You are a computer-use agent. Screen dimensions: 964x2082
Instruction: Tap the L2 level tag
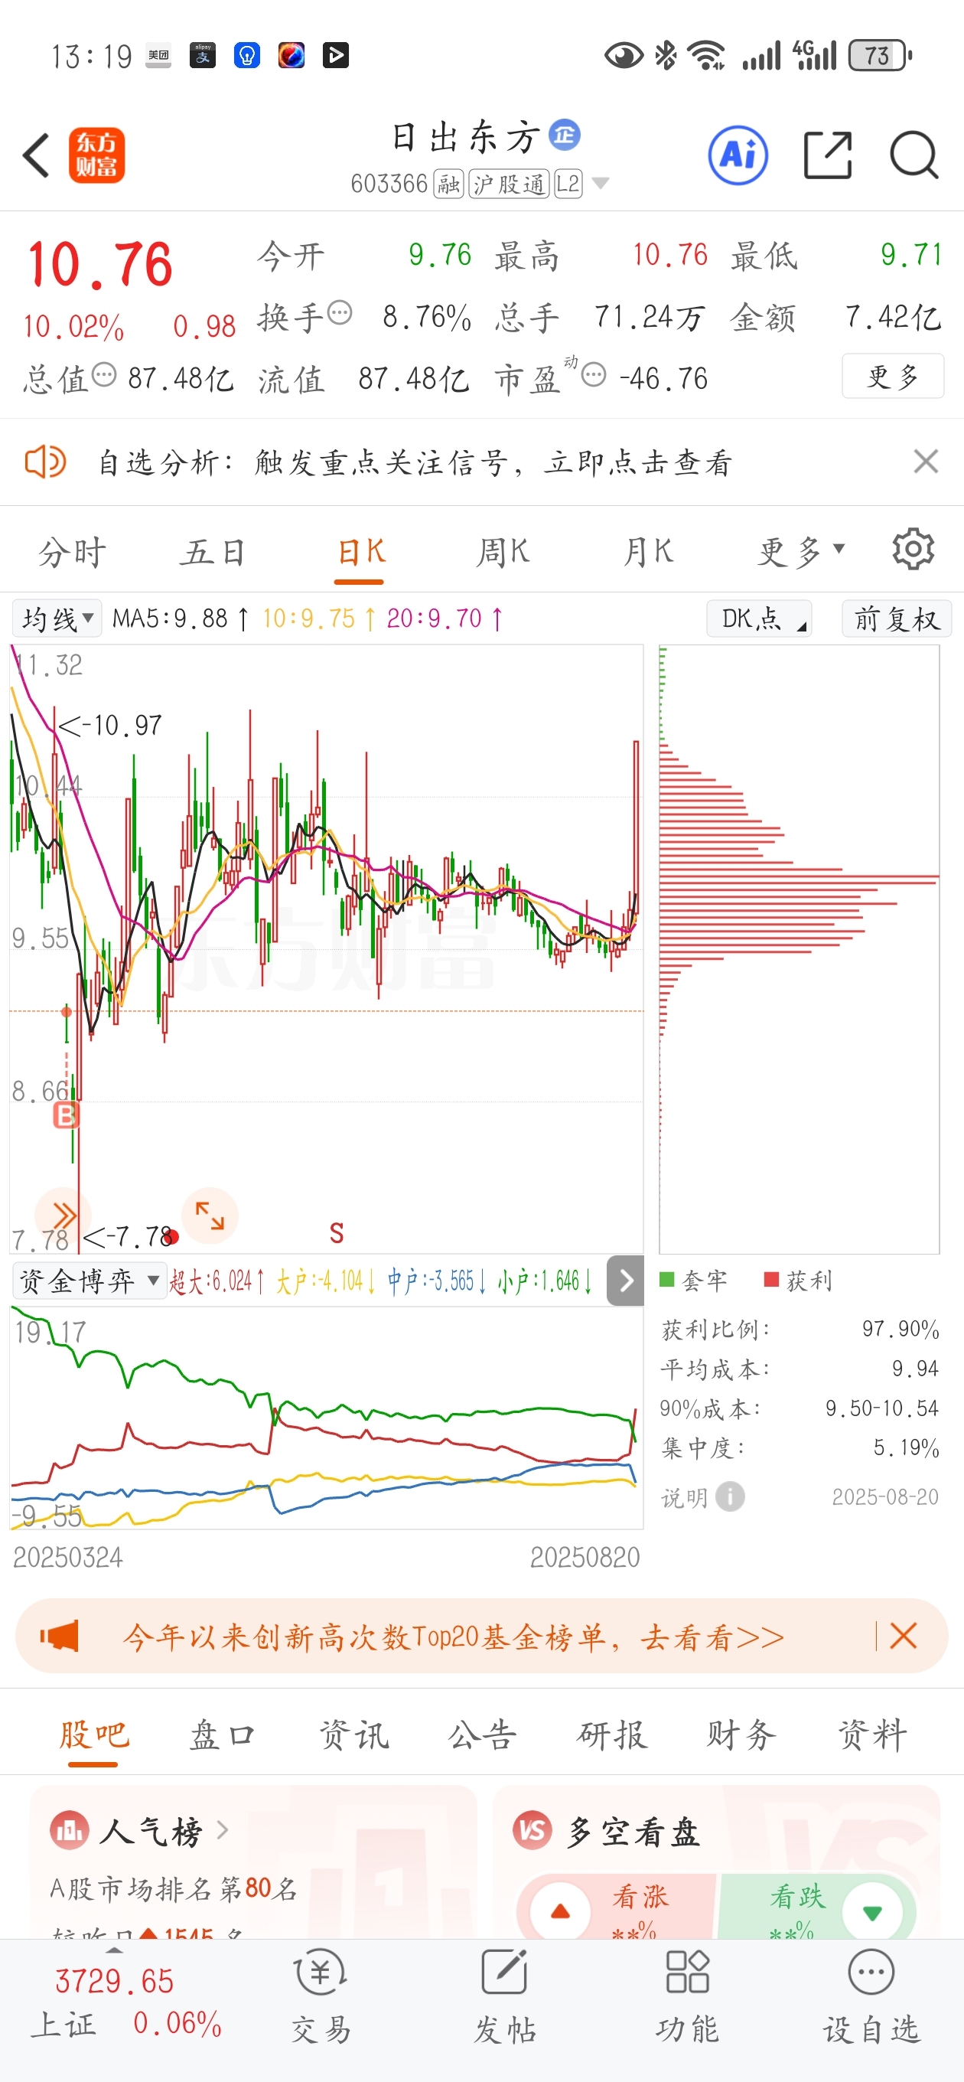pos(568,184)
